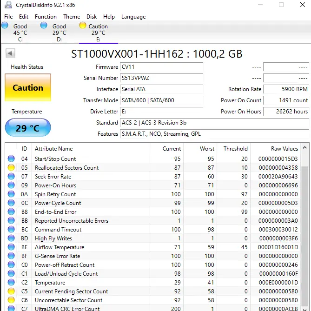Click the Serial Number field S513VPWZ
Image resolution: width=311 pixels, height=311 pixels.
[161, 78]
